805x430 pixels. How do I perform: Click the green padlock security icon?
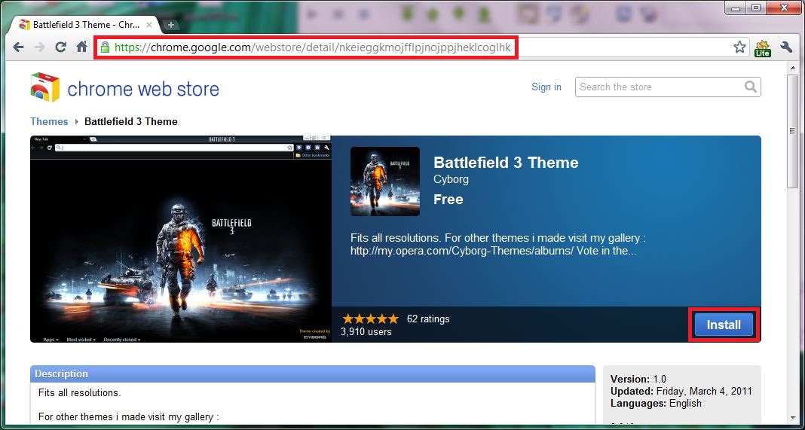pyautogui.click(x=106, y=47)
